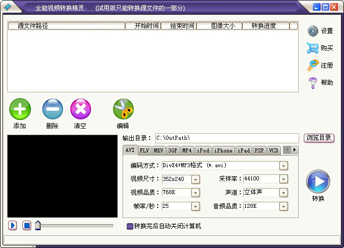Maximize the converter window

(325, 7)
